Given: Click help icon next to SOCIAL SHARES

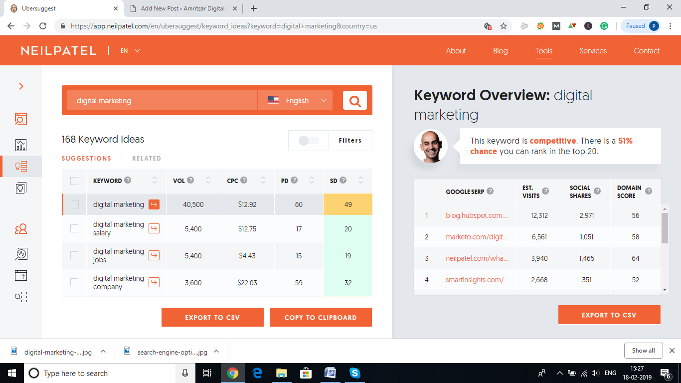Looking at the screenshot, I should point(597,191).
